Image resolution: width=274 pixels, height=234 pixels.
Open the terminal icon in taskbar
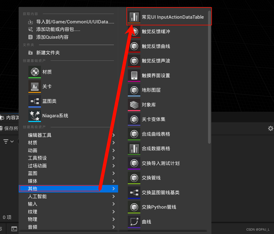tap(14, 229)
